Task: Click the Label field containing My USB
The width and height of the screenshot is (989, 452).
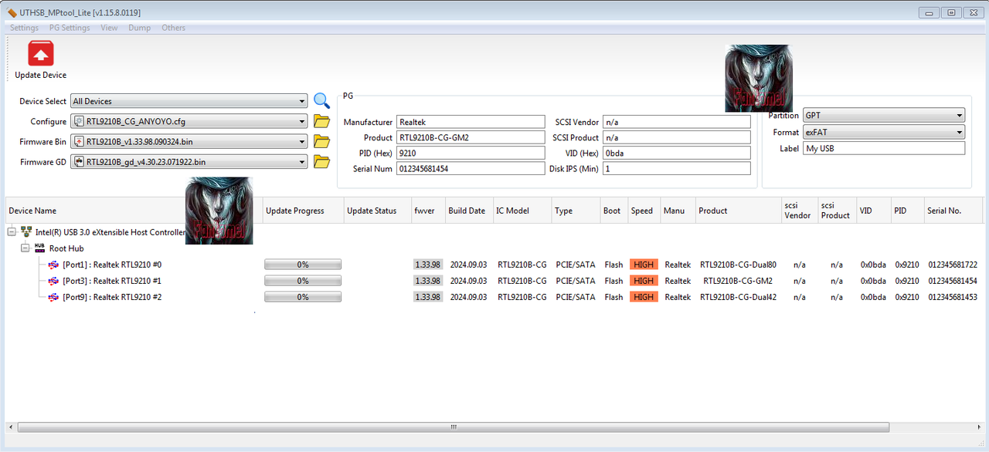Action: pos(884,148)
